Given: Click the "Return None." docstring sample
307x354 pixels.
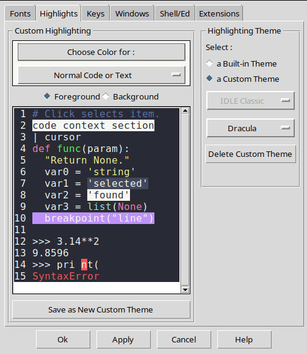Looking at the screenshot, I should coord(87,161).
